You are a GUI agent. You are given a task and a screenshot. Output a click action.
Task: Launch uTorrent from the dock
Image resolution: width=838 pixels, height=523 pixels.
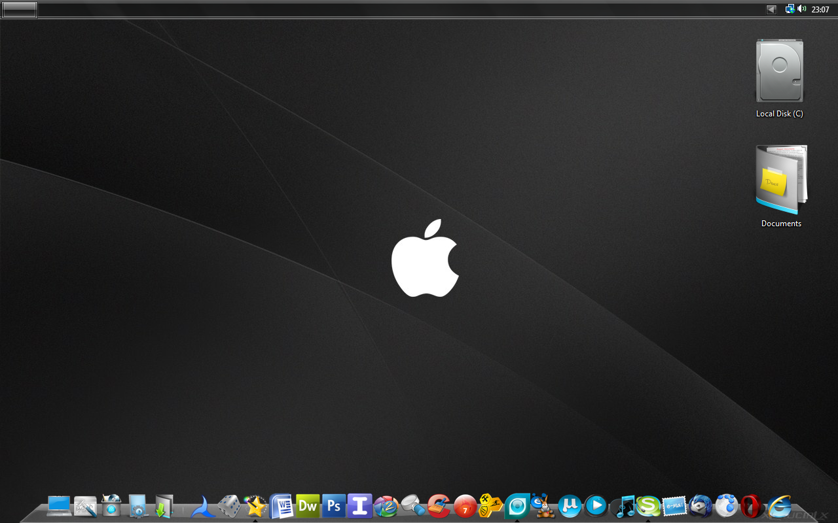point(570,506)
